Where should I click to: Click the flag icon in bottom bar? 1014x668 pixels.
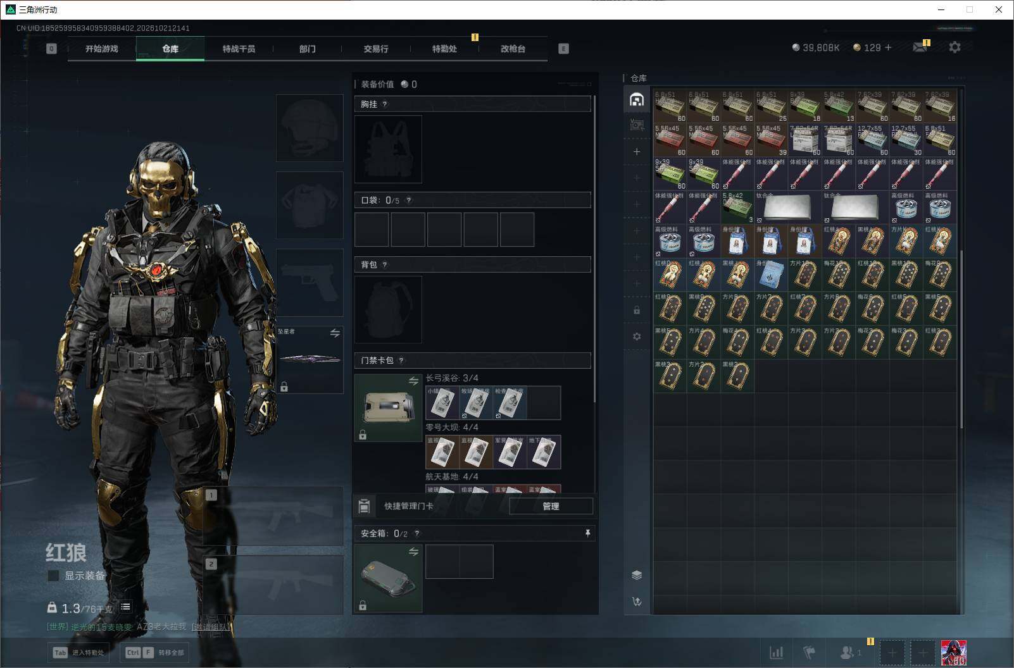(x=810, y=652)
